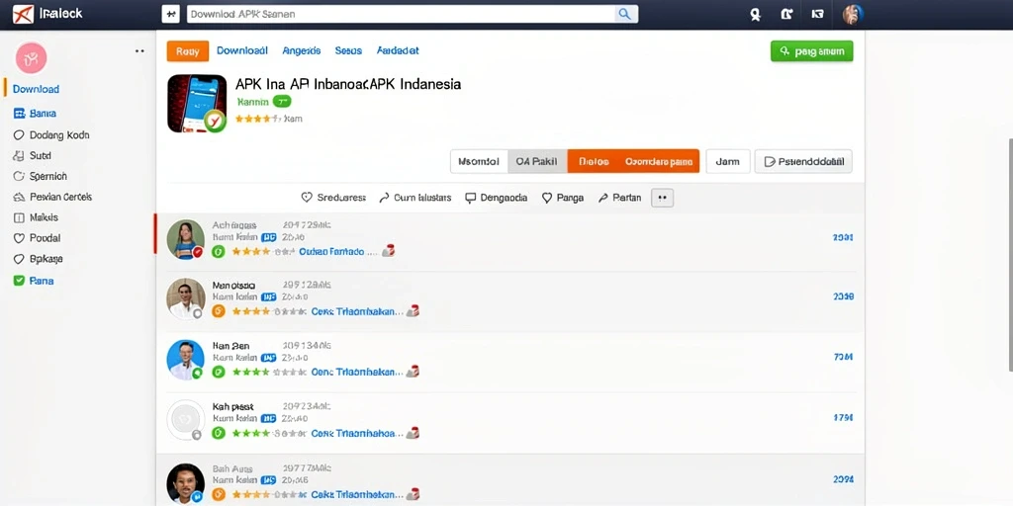Open the more options button after Partan
This screenshot has width=1013, height=506.
(662, 198)
